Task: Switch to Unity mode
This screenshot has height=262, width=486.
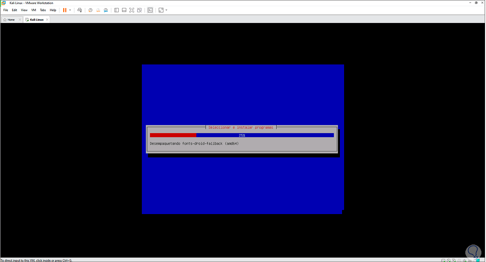Action: tap(139, 10)
